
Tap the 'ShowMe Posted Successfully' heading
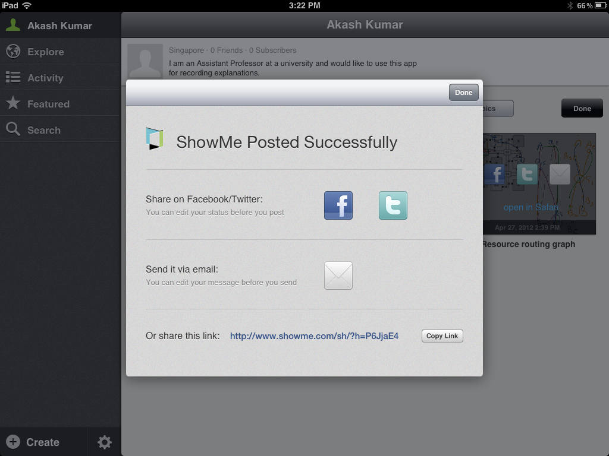pos(287,142)
